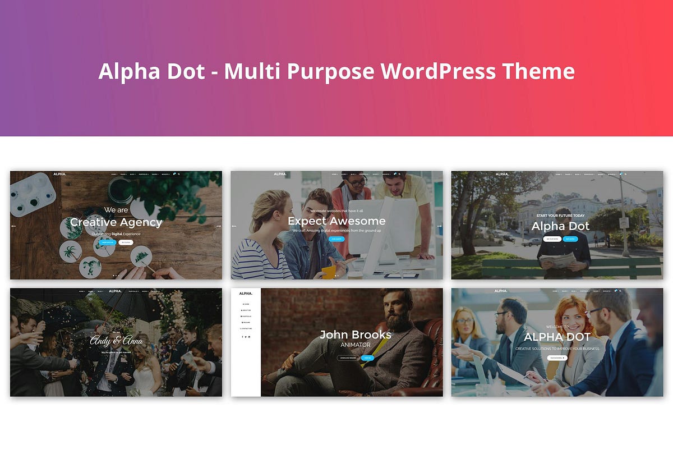Click the Facebook icon in John Brooks' sidebar
673x449 pixels.
point(242,337)
